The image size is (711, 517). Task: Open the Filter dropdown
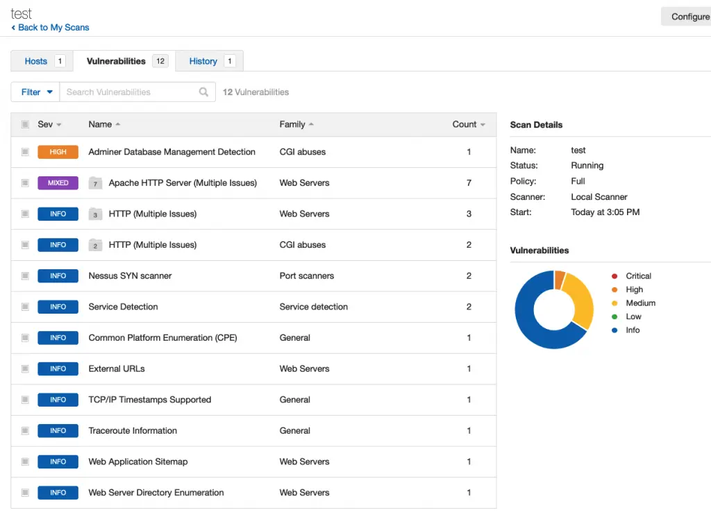click(x=36, y=92)
